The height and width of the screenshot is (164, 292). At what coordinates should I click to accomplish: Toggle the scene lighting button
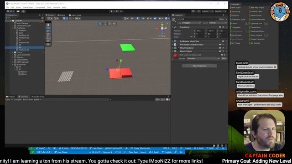tap(138, 18)
